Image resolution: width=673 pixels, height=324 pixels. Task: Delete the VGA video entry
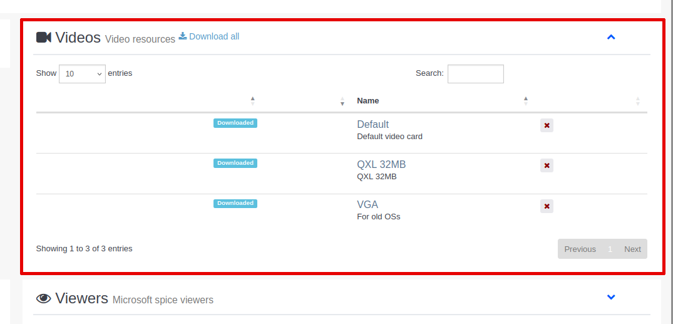click(547, 206)
